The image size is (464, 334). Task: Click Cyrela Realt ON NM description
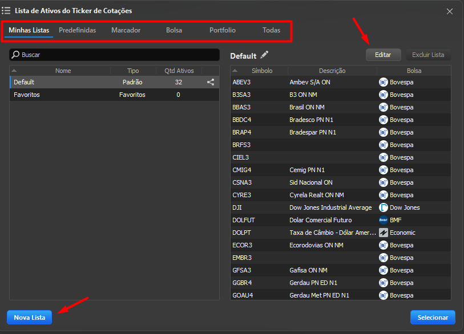click(317, 195)
